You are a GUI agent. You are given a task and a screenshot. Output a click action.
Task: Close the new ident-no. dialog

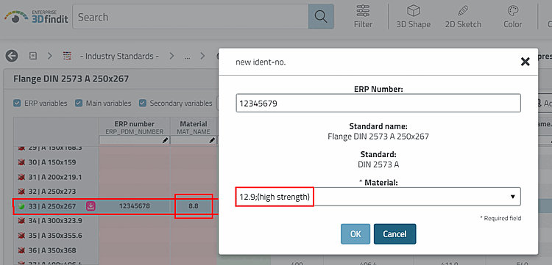pos(525,62)
